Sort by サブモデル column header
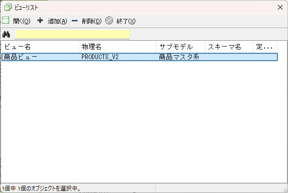 180,47
